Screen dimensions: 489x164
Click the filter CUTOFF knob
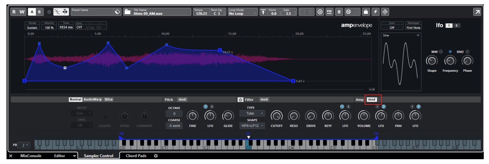276,117
